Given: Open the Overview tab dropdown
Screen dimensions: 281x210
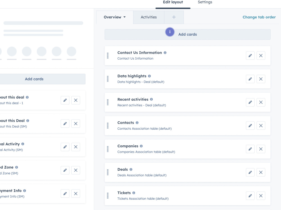Looking at the screenshot, I should [115, 17].
